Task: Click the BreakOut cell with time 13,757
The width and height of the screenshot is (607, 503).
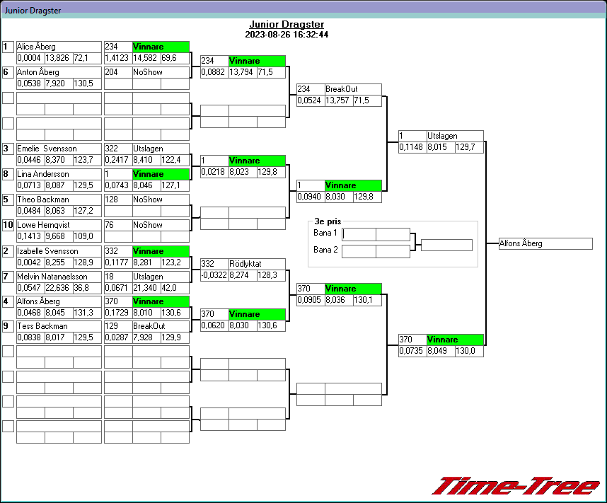Action: coord(353,89)
